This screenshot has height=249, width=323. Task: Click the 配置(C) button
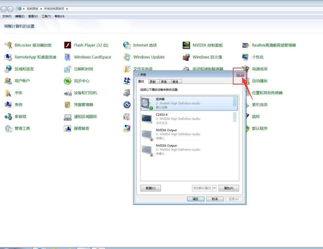(151, 188)
